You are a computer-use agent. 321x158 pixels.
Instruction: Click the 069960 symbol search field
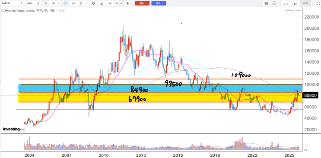10,3
